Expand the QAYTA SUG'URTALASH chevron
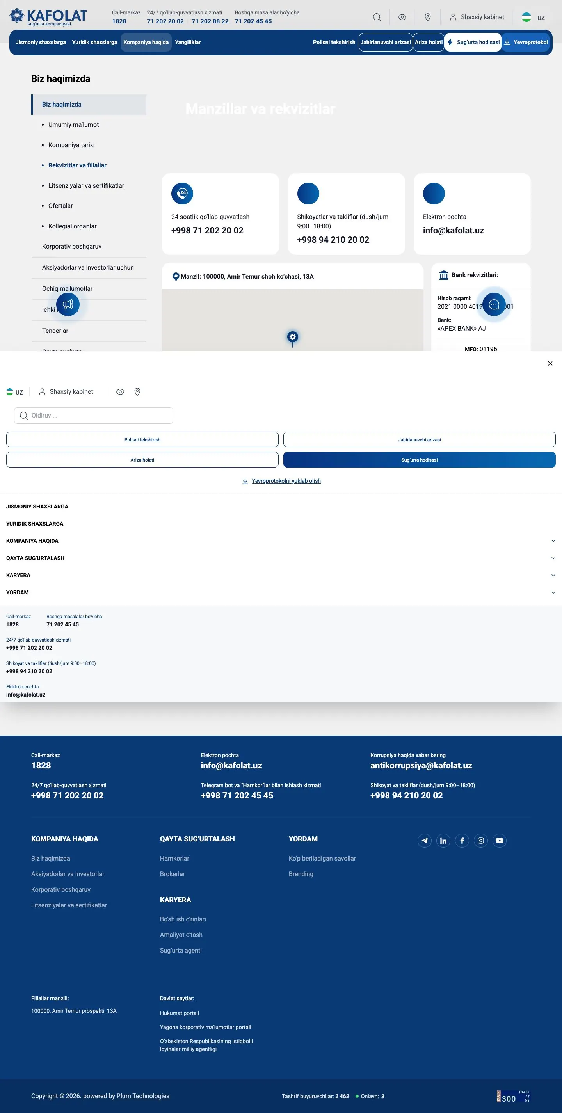Viewport: 562px width, 1113px height. point(553,558)
